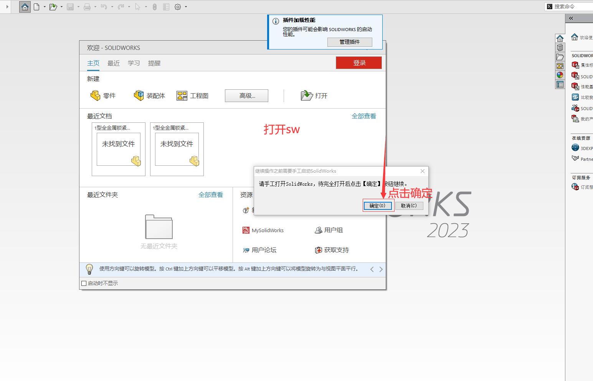This screenshot has width=593, height=381.
Task: Create a new Assembly (装配体)
Action: click(x=149, y=96)
